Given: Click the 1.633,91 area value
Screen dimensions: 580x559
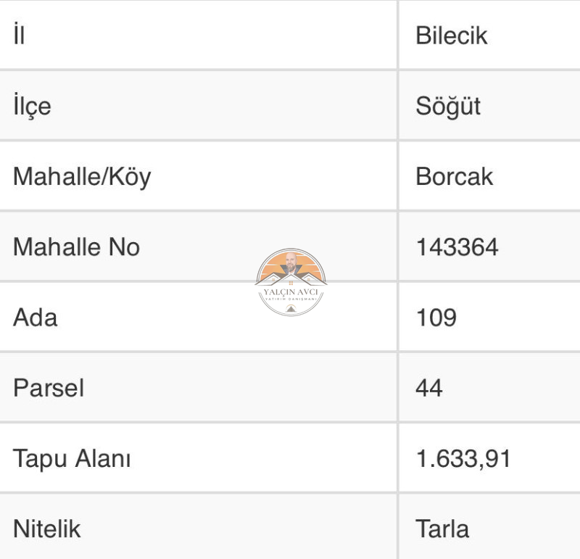Looking at the screenshot, I should click(x=463, y=459).
